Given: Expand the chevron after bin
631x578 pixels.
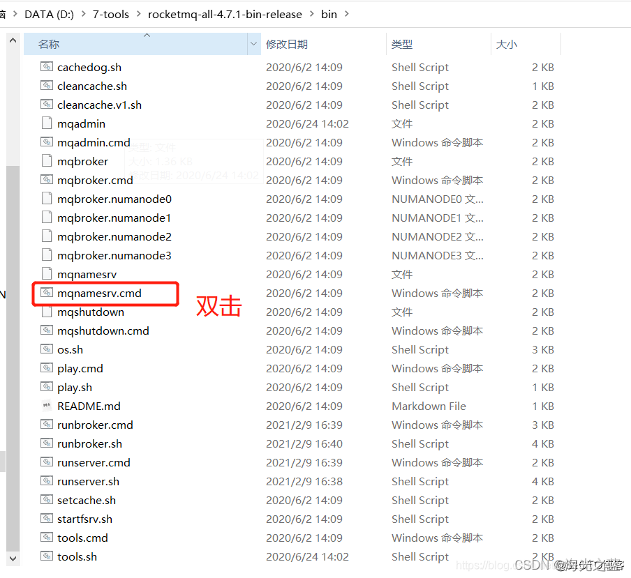Looking at the screenshot, I should (347, 14).
